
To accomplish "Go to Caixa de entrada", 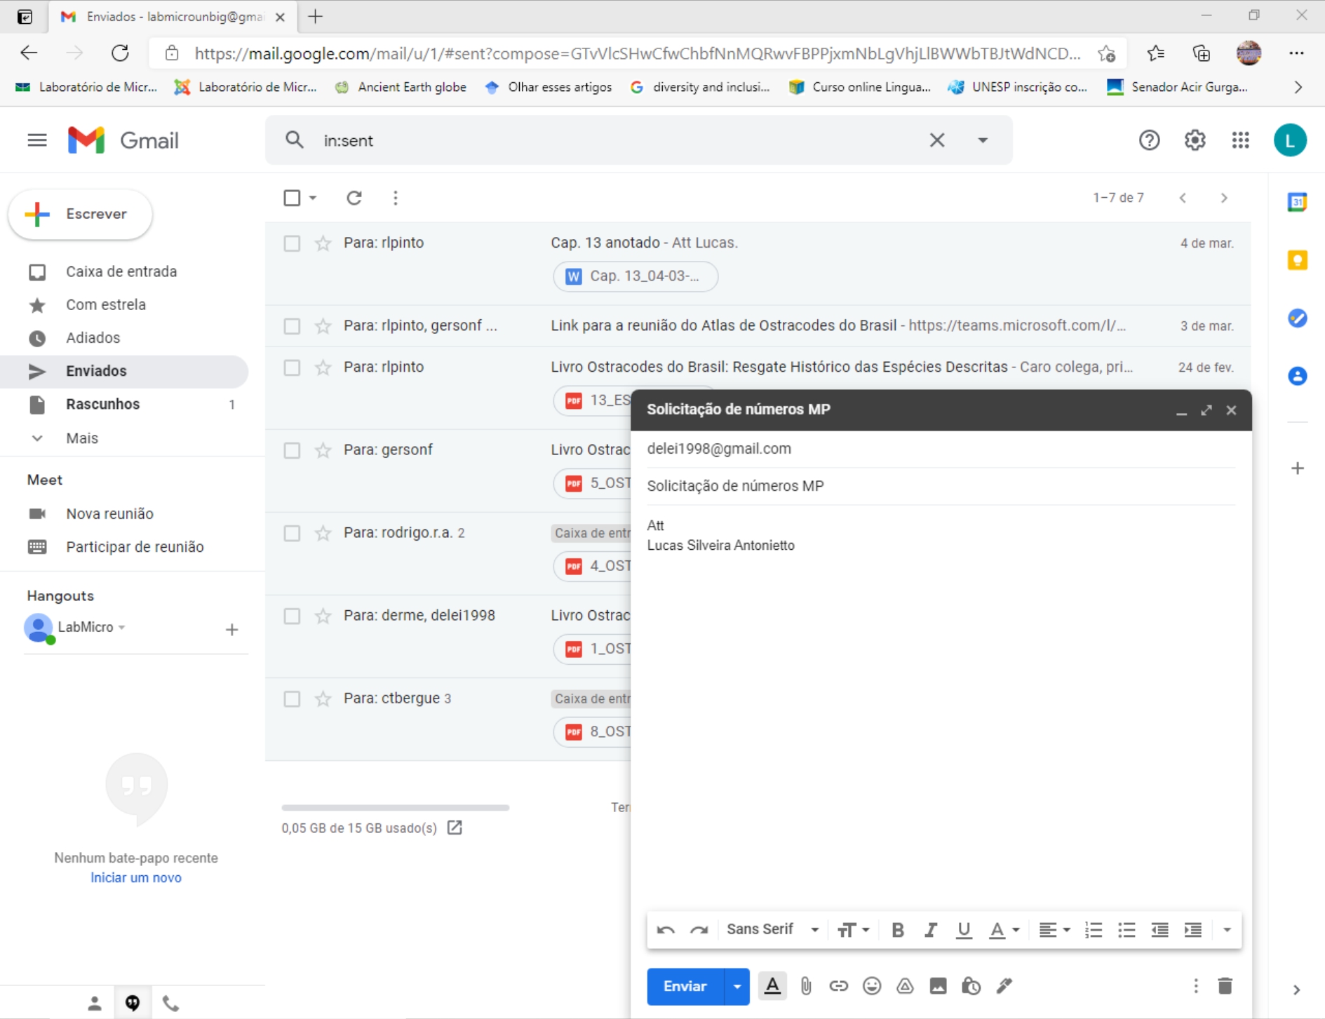I will (x=121, y=271).
